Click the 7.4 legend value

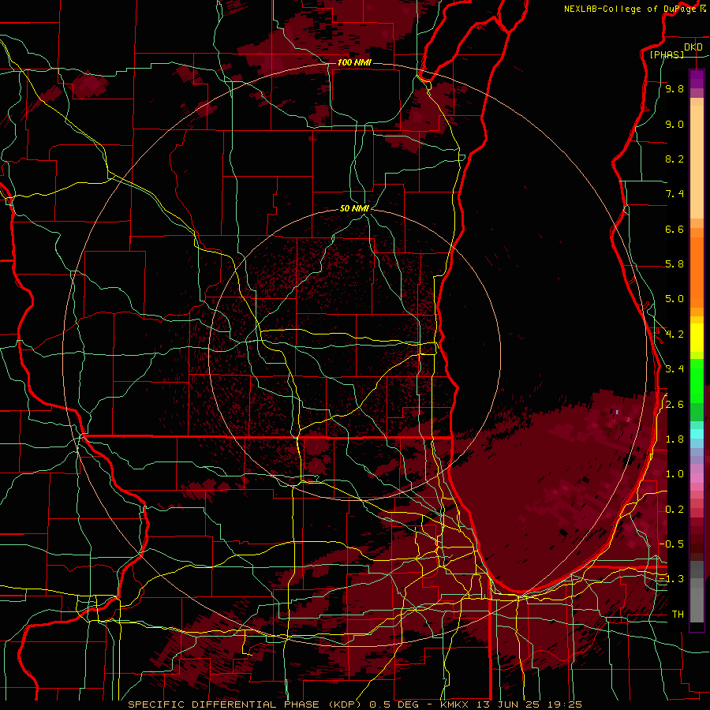tap(674, 194)
